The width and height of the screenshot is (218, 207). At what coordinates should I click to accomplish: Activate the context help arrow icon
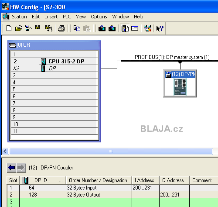(160, 28)
